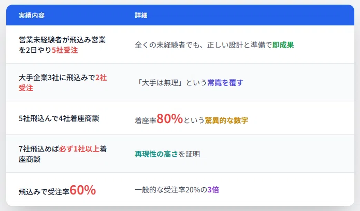Viewport: 360px width, 211px height.
Task: Click the large red 80% figure
Action: click(170, 118)
